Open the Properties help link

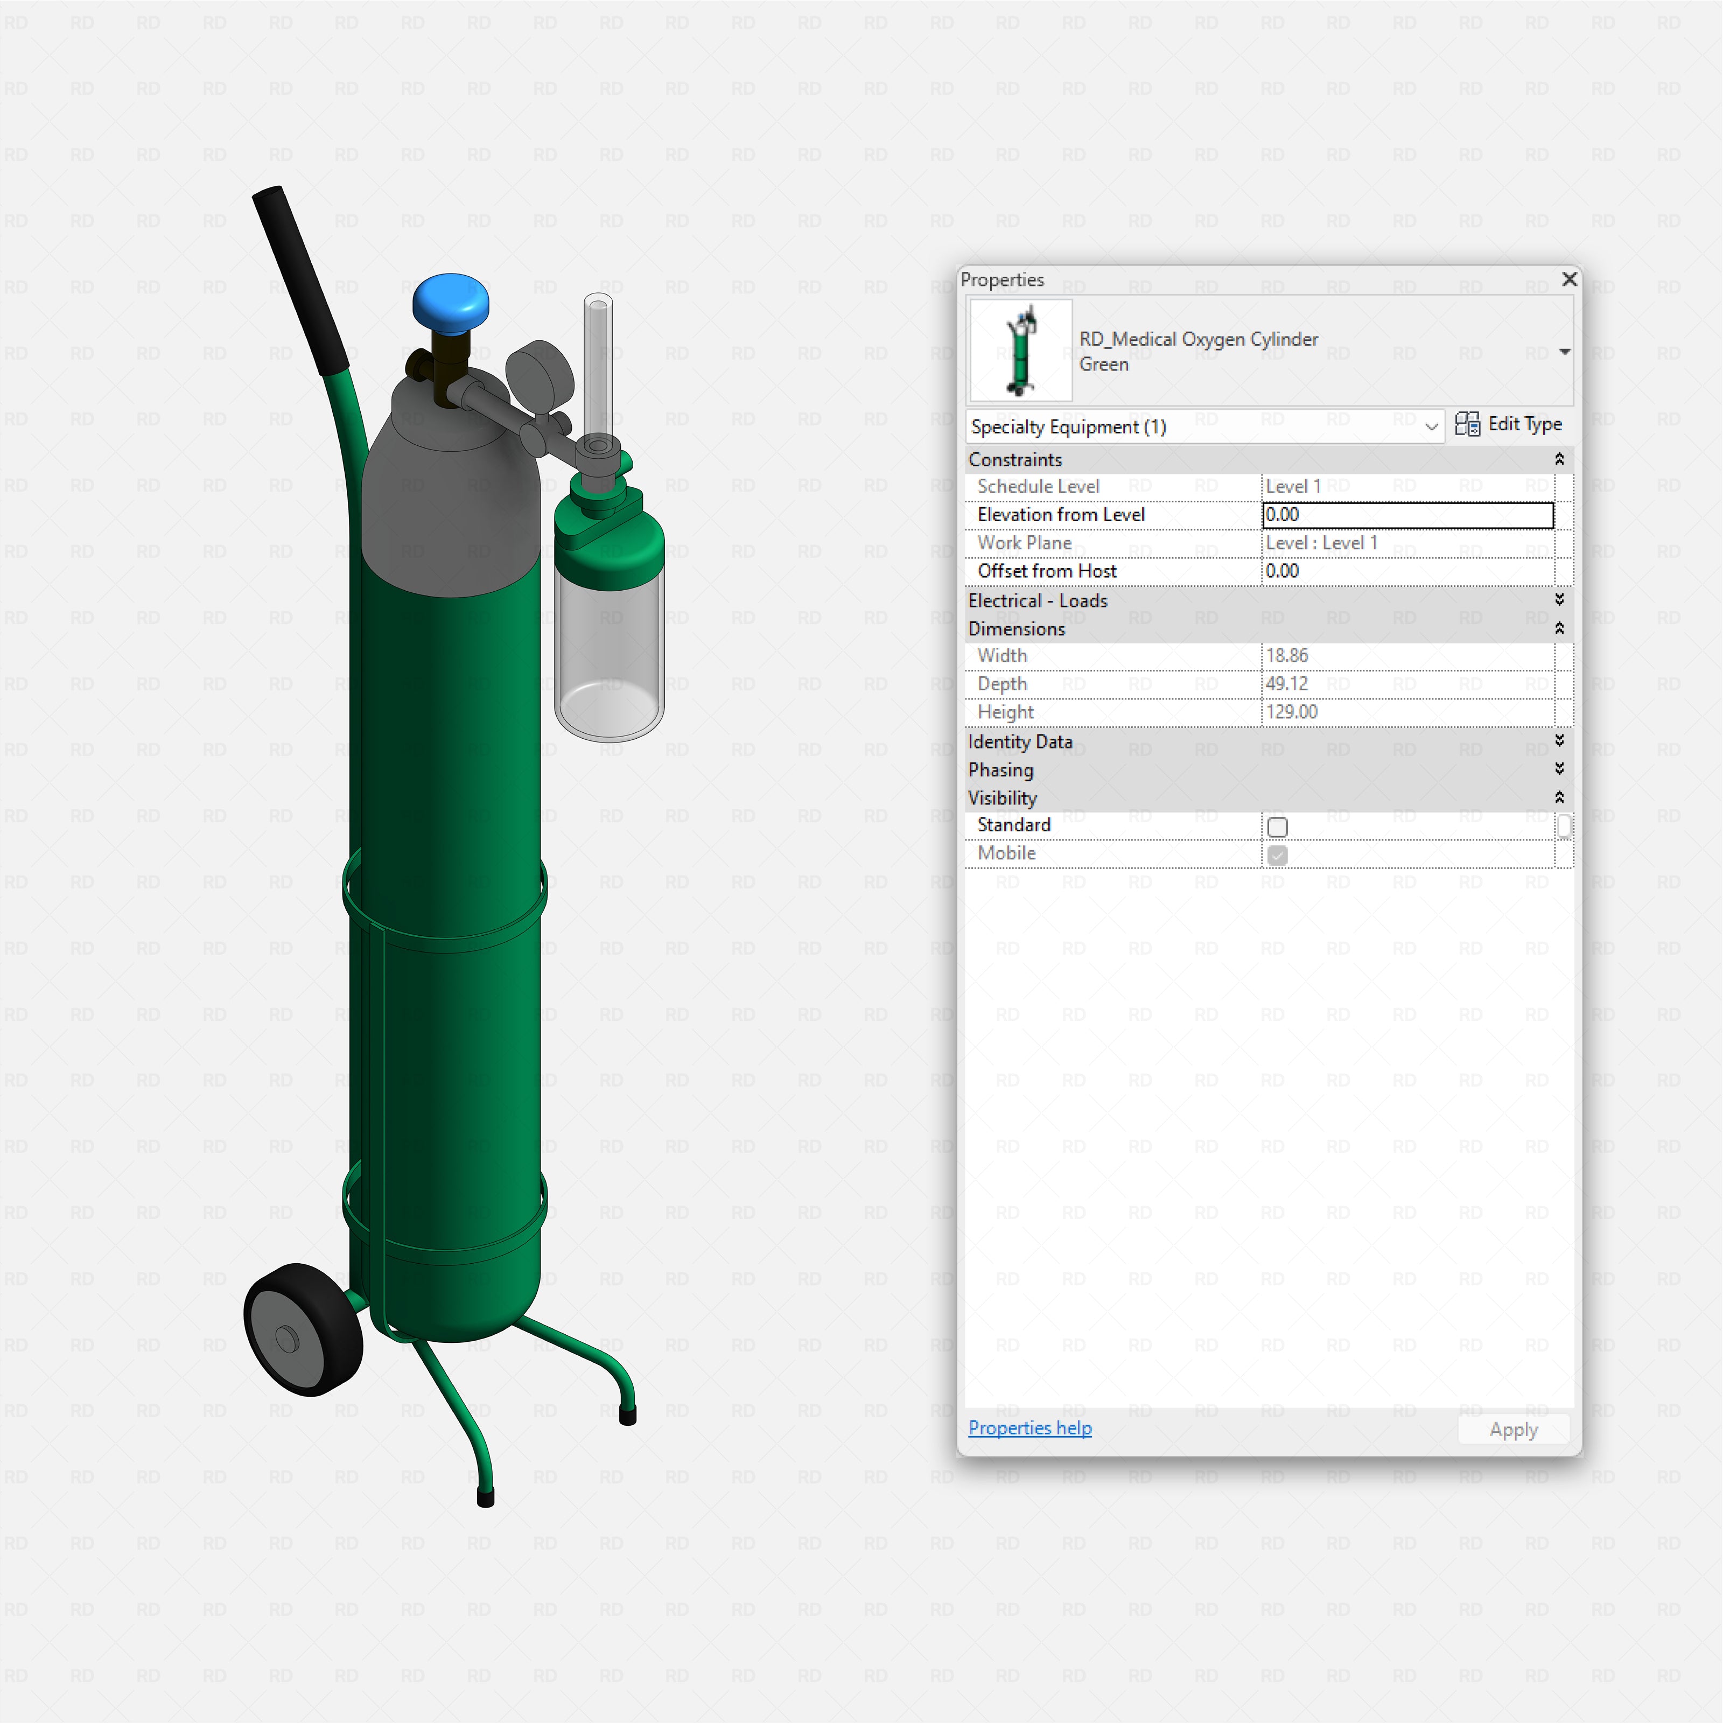pyautogui.click(x=1029, y=1428)
